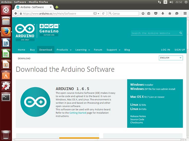Open system gear menu in top panel
This screenshot has width=189, height=141.
pyautogui.click(x=186, y=2)
